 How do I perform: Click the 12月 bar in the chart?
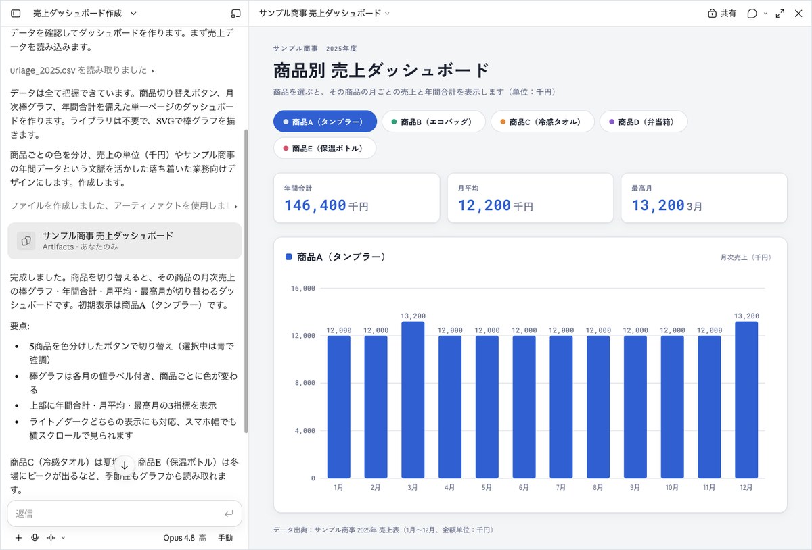click(746, 400)
